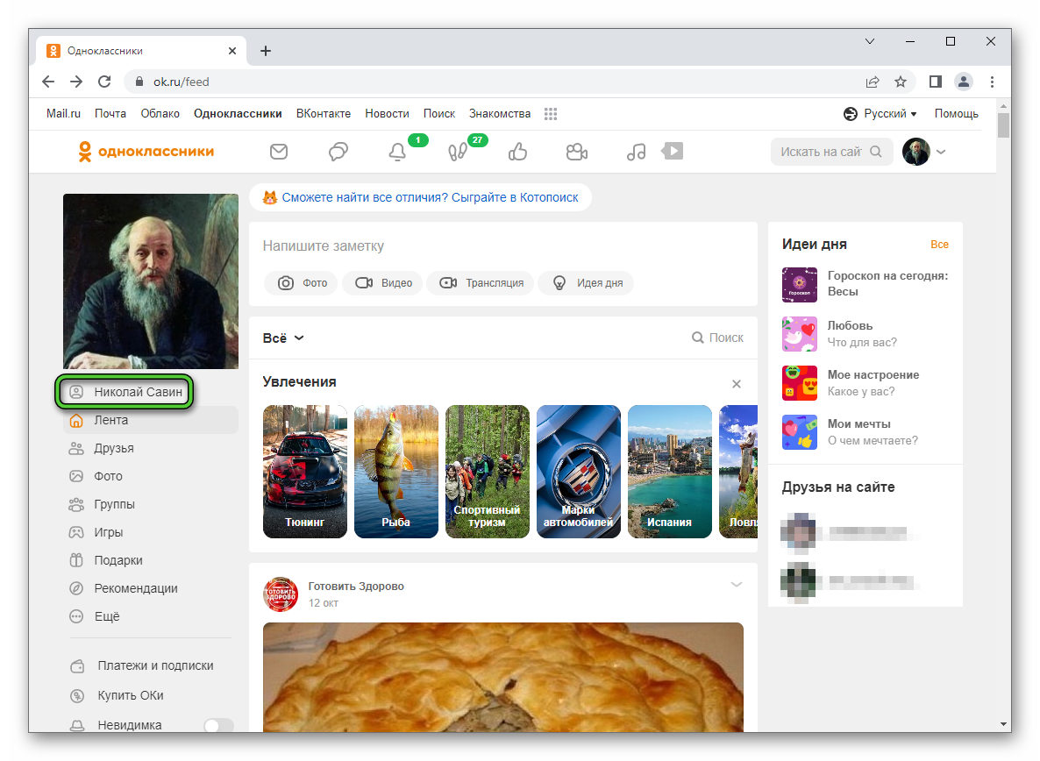Open the Испания hobby card
The width and height of the screenshot is (1040, 761).
pos(669,472)
